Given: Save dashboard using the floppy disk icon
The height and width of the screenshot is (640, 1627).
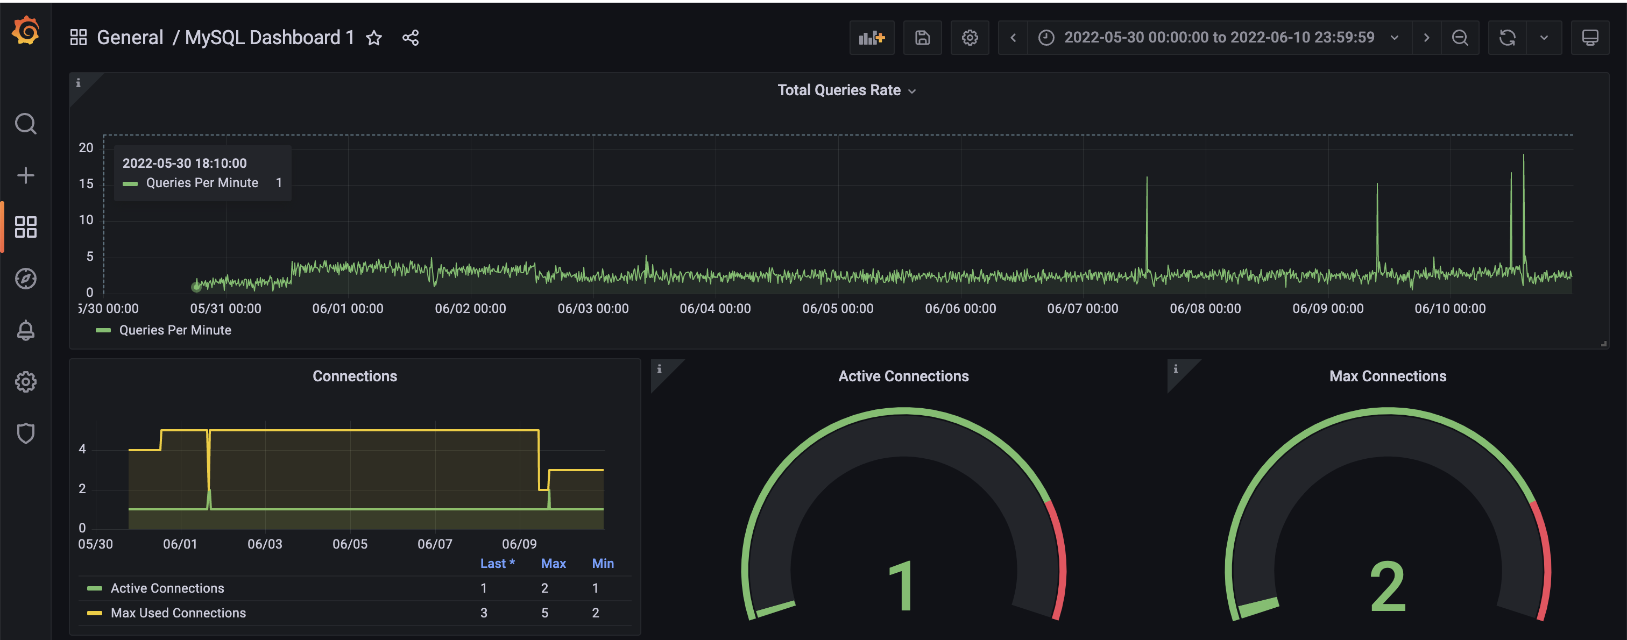Looking at the screenshot, I should tap(922, 38).
